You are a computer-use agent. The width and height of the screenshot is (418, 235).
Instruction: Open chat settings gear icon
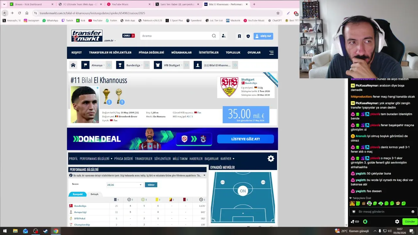tap(397, 222)
